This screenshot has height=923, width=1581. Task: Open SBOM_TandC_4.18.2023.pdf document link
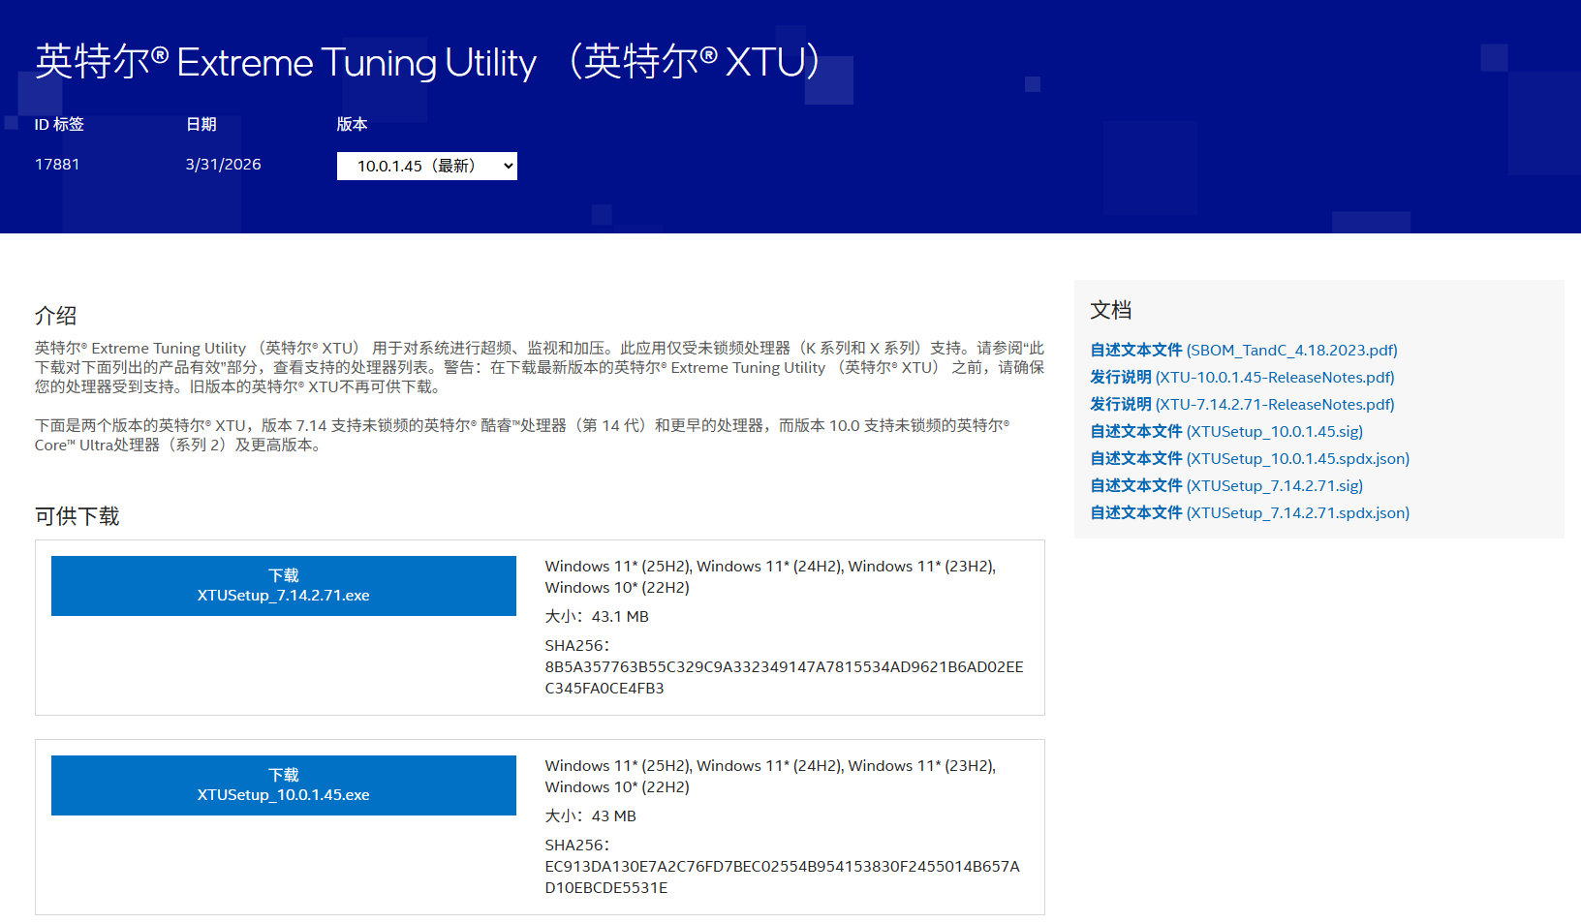1244,350
